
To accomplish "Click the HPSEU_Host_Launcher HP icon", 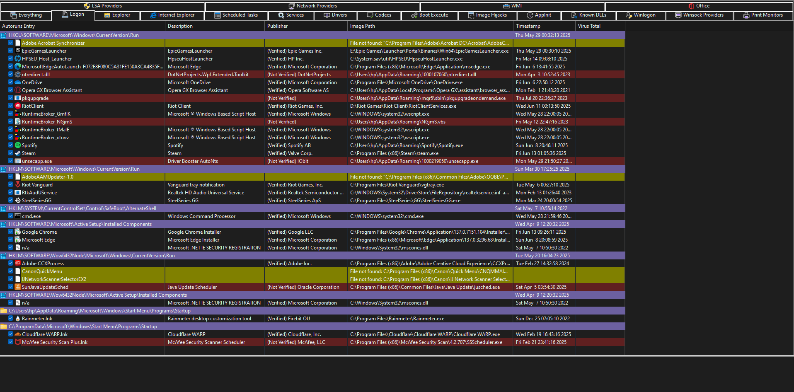I will click(18, 59).
